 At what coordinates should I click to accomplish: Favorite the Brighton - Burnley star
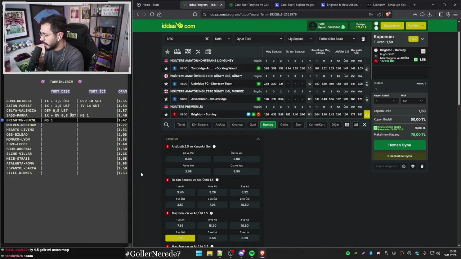166,114
